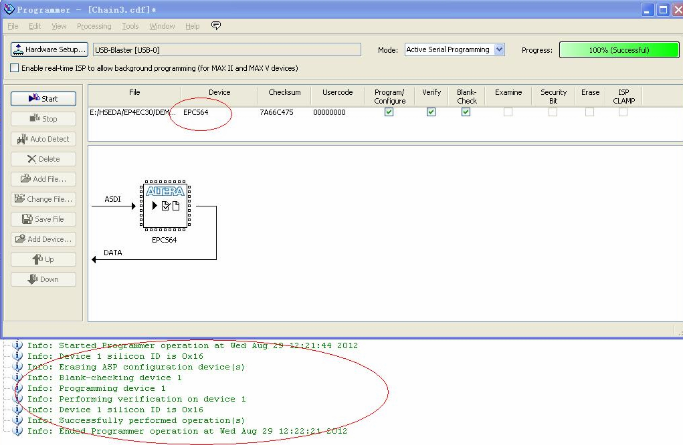Move the device Up in chain

click(43, 259)
